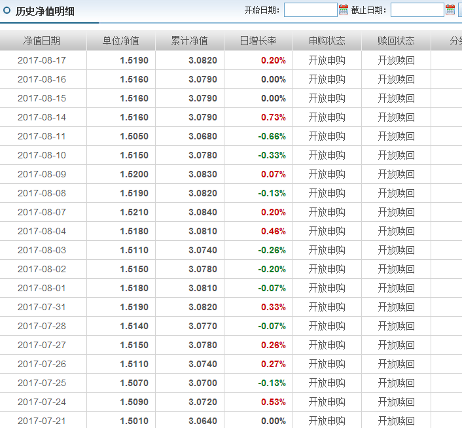The width and height of the screenshot is (462, 428).
Task: Click cumulative value 3.0640 on 2017-07-21
Action: pyautogui.click(x=203, y=421)
